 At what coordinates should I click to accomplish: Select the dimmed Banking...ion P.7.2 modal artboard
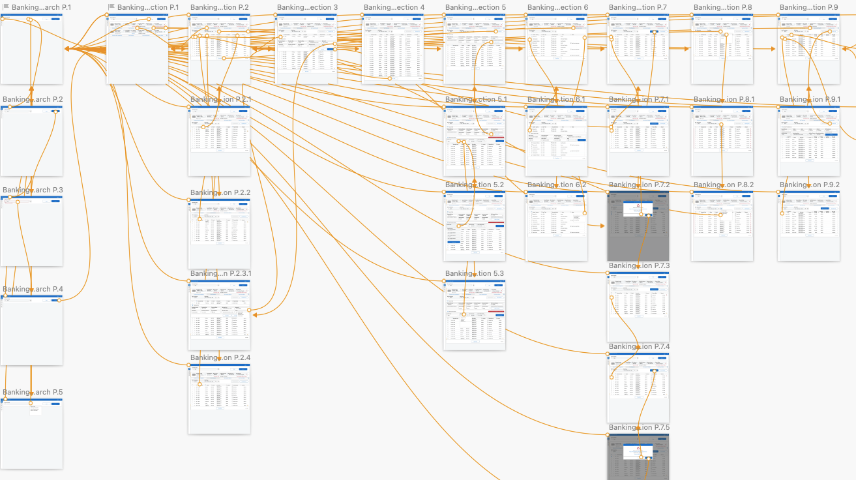638,226
